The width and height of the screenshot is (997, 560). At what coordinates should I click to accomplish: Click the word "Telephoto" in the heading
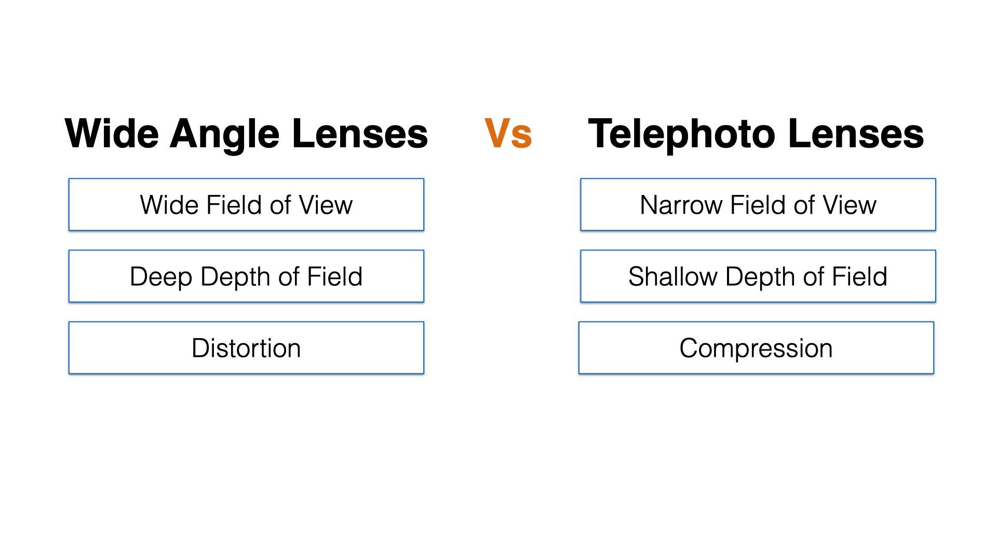tap(681, 135)
